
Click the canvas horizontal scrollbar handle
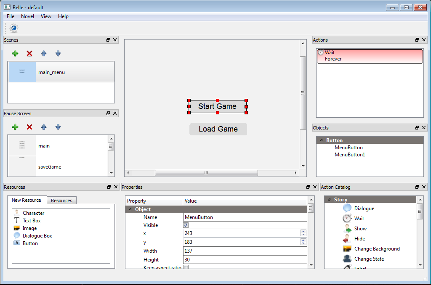tap(206, 173)
